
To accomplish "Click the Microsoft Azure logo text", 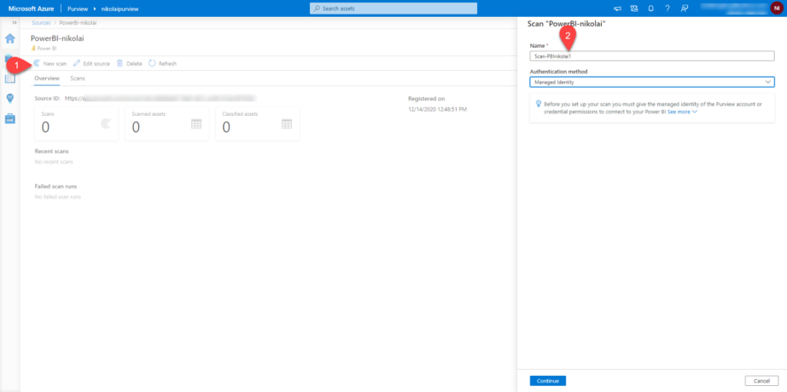I will [32, 9].
